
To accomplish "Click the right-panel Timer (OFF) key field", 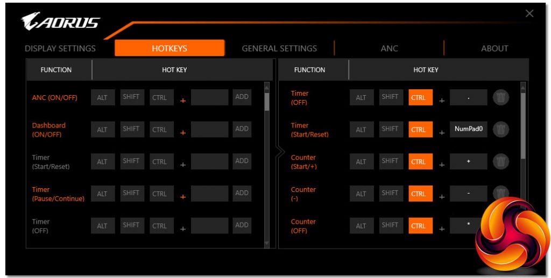I will tap(469, 97).
